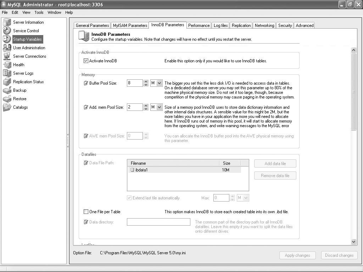Click the Replication Status server icon
The height and width of the screenshot is (272, 363).
7,82
